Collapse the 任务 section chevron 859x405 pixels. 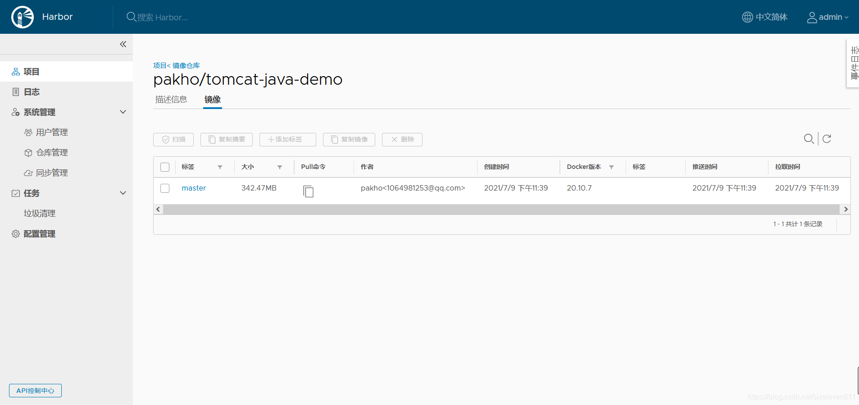point(123,193)
